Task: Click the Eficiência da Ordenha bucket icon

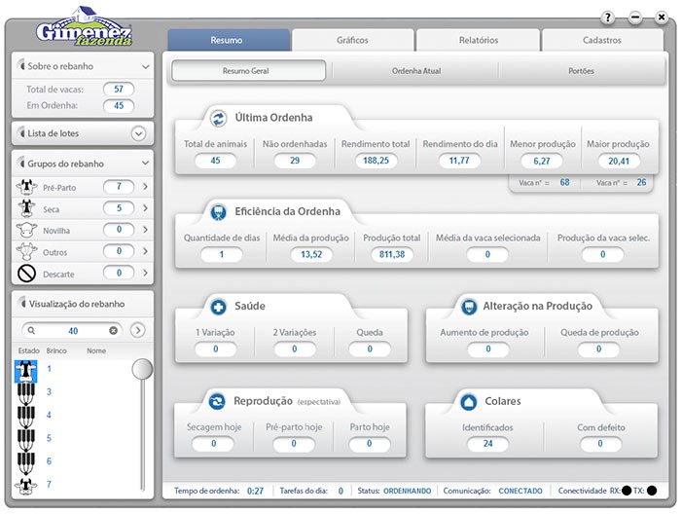Action: point(218,210)
